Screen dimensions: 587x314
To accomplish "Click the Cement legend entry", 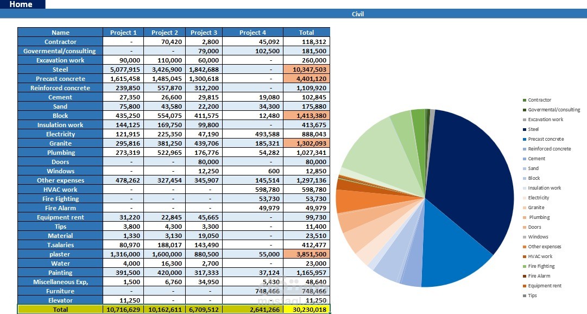I will pos(534,159).
